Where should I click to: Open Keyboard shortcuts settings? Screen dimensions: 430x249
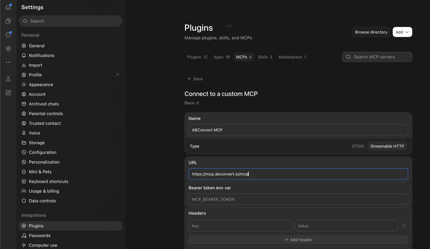tap(70, 181)
